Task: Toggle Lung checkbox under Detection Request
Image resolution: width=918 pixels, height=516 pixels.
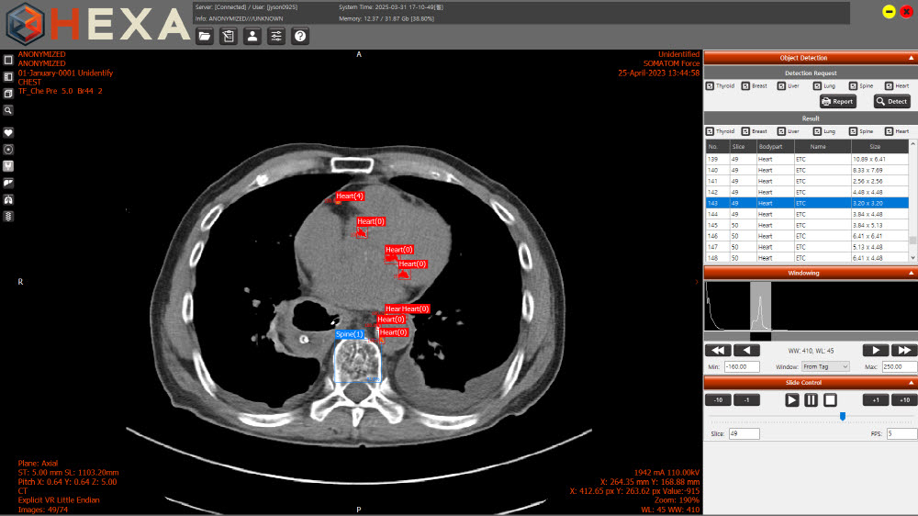Action: (816, 86)
